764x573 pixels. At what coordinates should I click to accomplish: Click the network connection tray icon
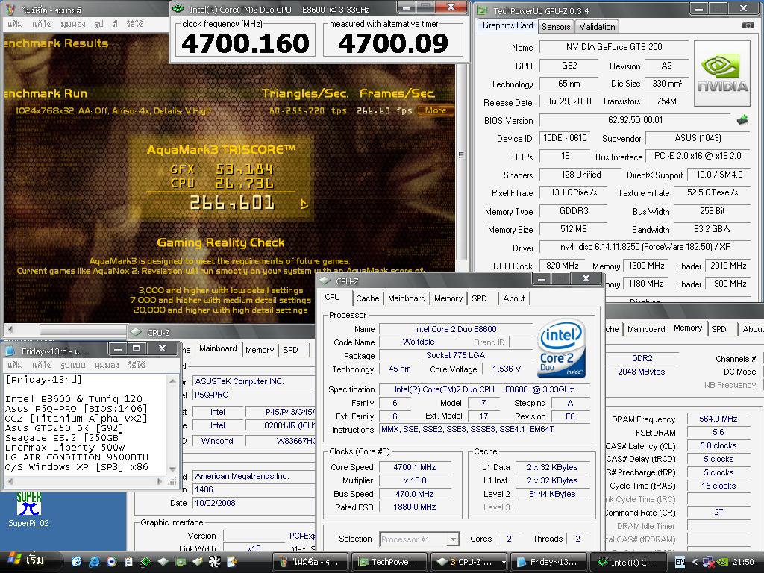709,563
